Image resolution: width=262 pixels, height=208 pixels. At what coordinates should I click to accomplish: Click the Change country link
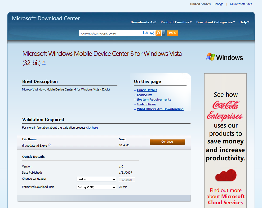pos(218,4)
